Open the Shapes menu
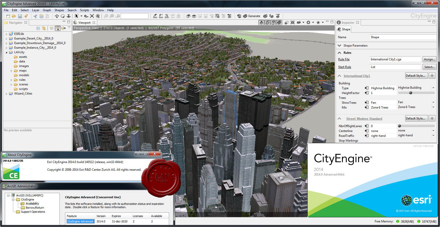 click(59, 10)
